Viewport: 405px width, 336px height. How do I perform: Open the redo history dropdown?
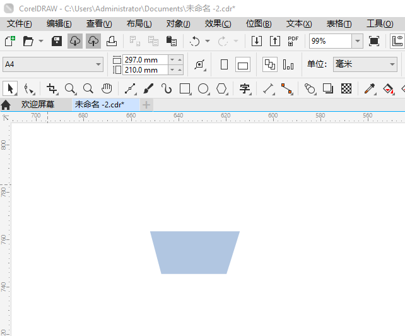point(236,41)
